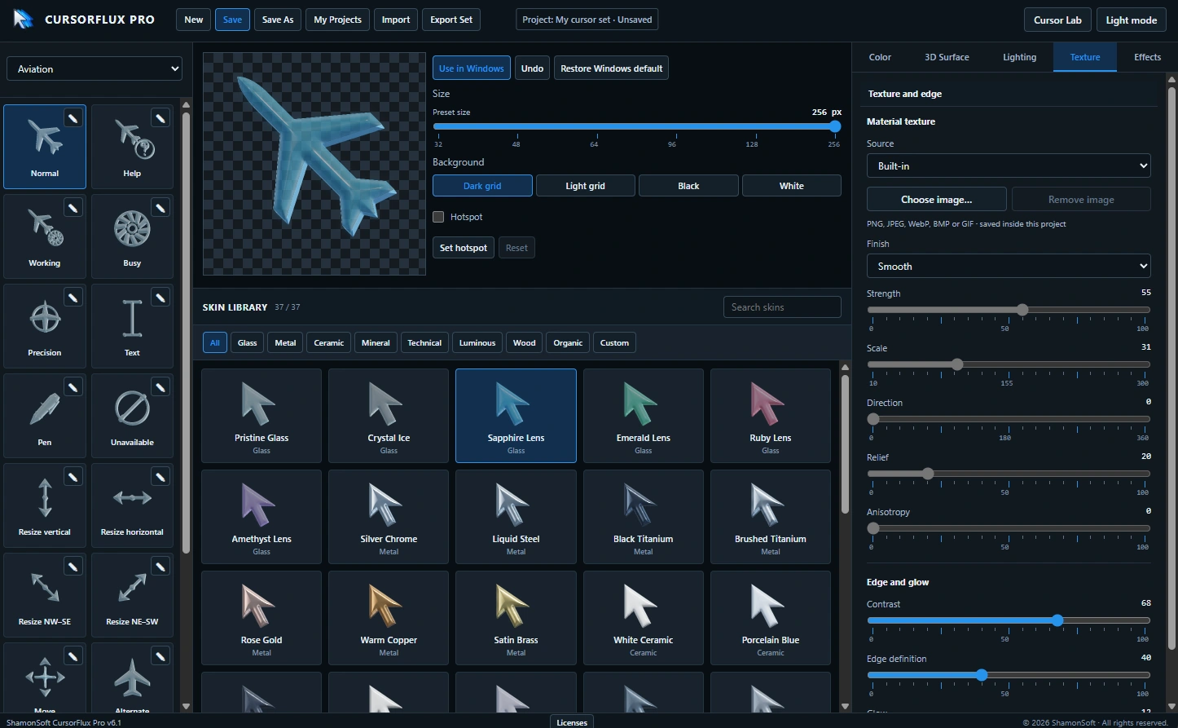Image resolution: width=1178 pixels, height=728 pixels.
Task: Apply the Warm Copper skin
Action: click(x=389, y=618)
